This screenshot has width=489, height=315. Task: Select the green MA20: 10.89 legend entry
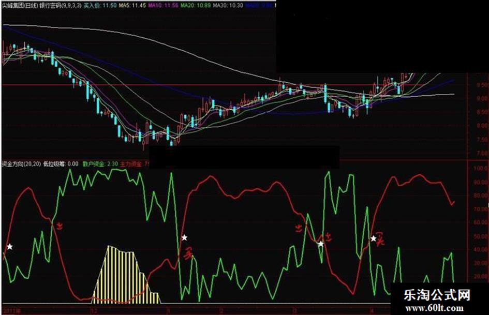[x=196, y=6]
